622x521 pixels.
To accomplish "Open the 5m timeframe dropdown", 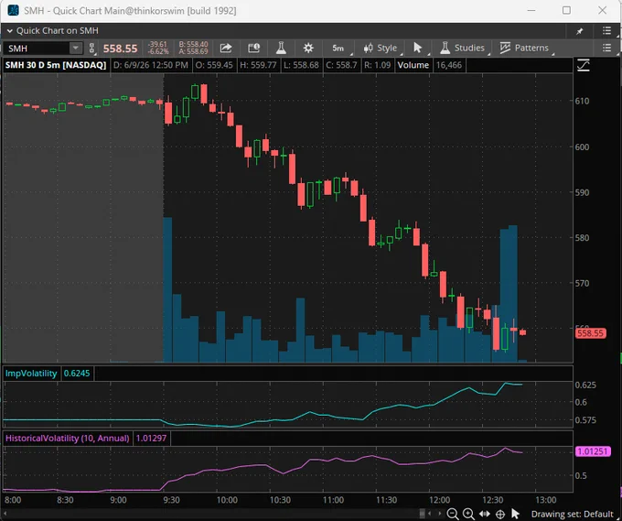I will click(338, 48).
